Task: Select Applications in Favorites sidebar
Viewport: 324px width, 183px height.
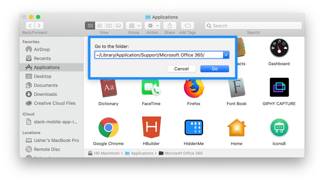Action: (52, 67)
